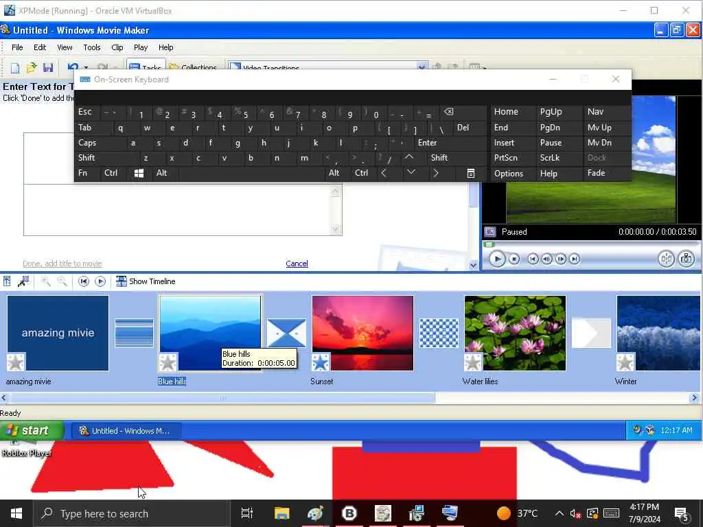Click the effect star on Winter clip
This screenshot has width=703, height=527.
pyautogui.click(x=625, y=362)
